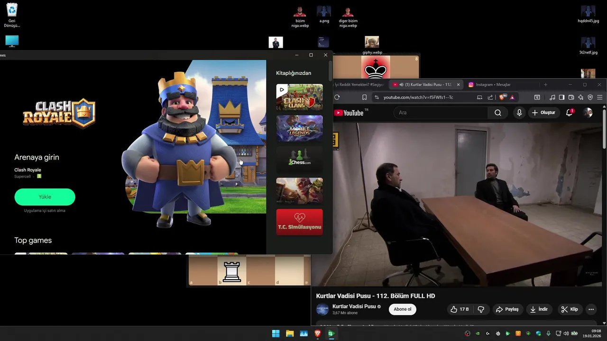Open Brave VPN shield icon

pos(590,97)
